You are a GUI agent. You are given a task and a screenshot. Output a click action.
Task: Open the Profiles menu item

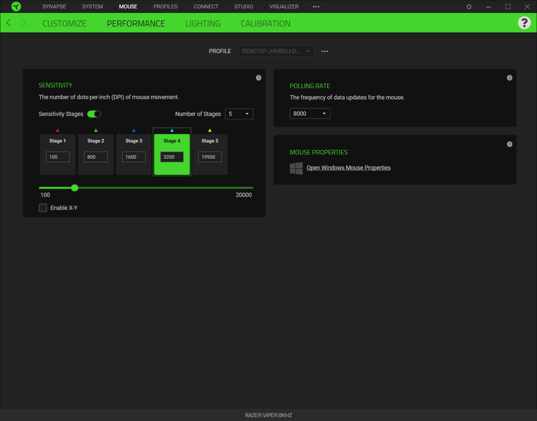(x=165, y=6)
